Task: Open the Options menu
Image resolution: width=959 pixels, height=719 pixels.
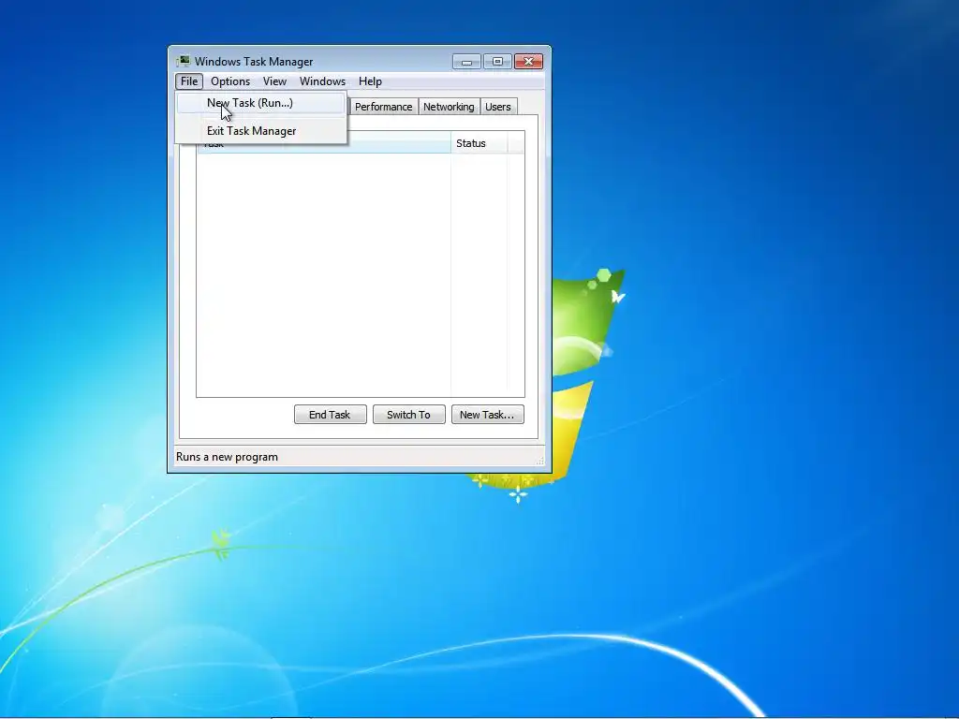Action: [230, 81]
